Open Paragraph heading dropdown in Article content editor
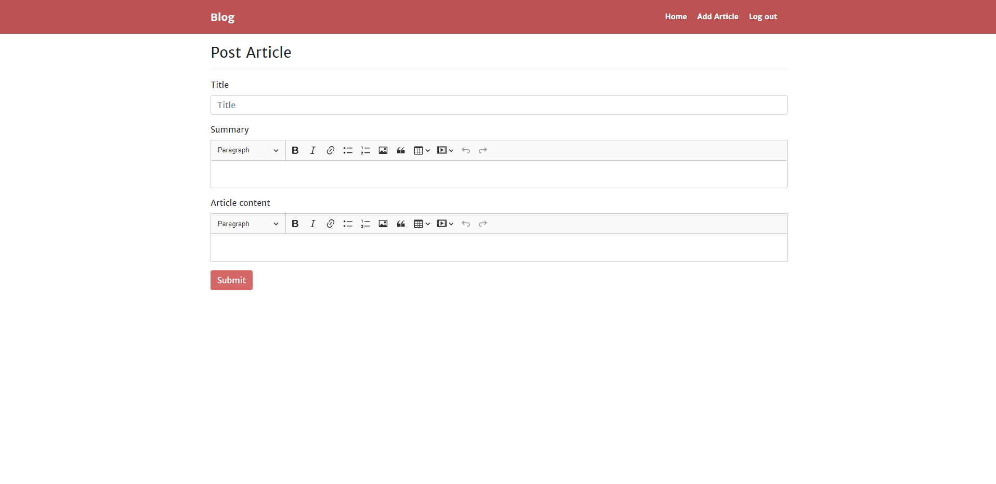Image resolution: width=996 pixels, height=484 pixels. click(x=248, y=224)
